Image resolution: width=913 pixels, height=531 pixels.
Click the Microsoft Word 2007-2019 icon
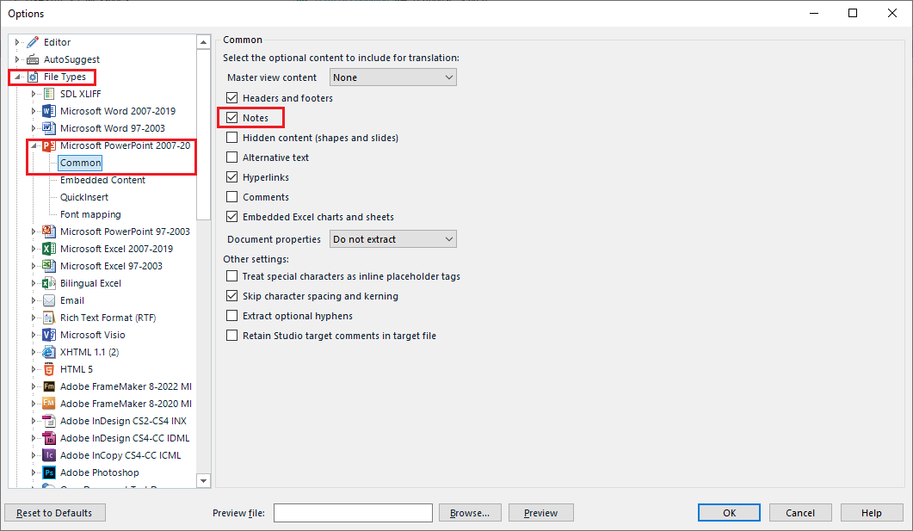tap(49, 110)
